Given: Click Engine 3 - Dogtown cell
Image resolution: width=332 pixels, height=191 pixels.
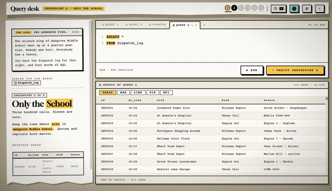Looking at the screenshot, I should coord(279,123).
